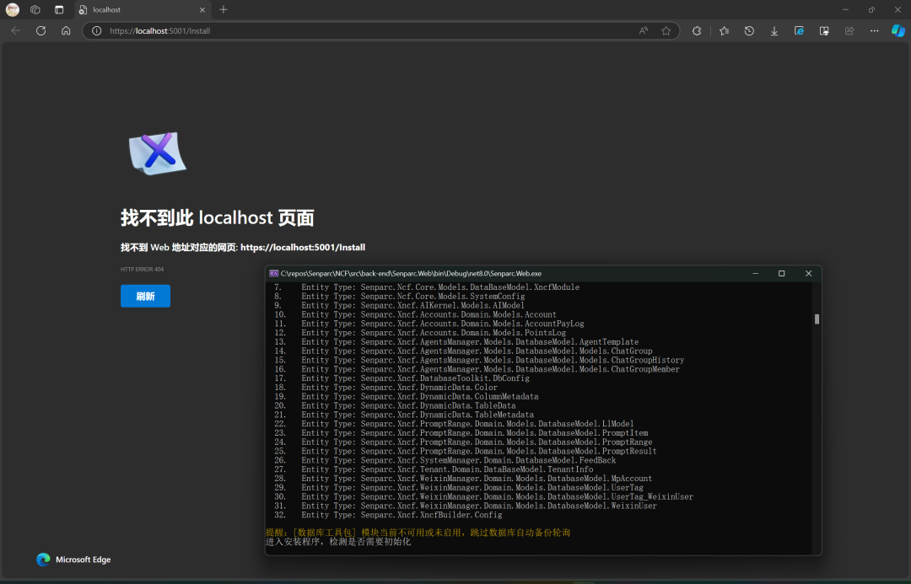Viewport: 911px width, 584px height.
Task: Open a new tab with plus button
Action: (x=223, y=10)
